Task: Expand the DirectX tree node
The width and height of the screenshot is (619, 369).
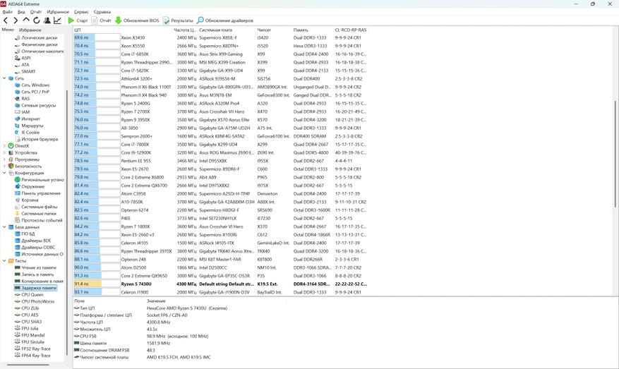Action: (x=4, y=145)
